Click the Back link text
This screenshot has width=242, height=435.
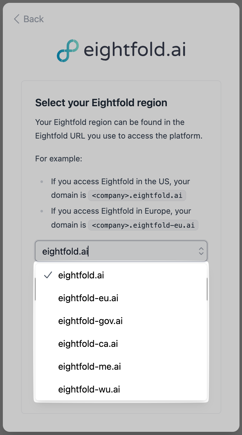tap(33, 19)
